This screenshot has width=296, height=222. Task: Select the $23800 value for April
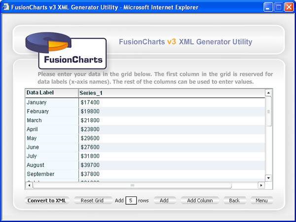90,129
